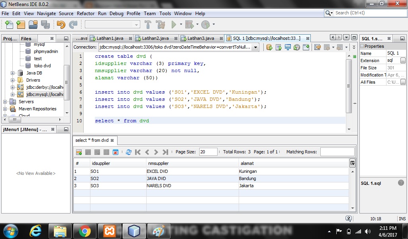Click the Extension property browse button
Viewport: 408px width, 239px height.
point(403,61)
